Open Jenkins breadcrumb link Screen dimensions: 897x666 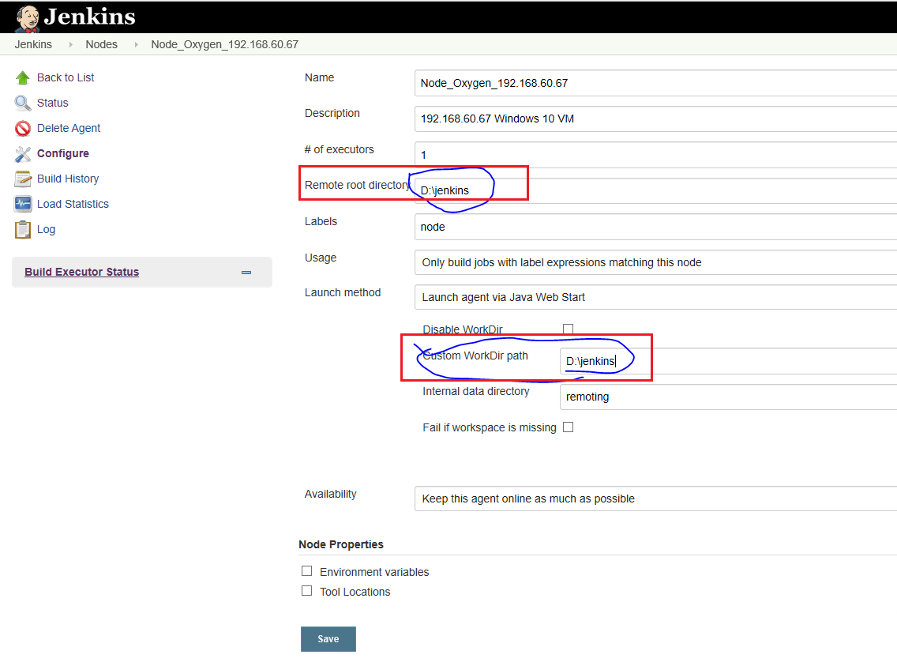pyautogui.click(x=33, y=44)
